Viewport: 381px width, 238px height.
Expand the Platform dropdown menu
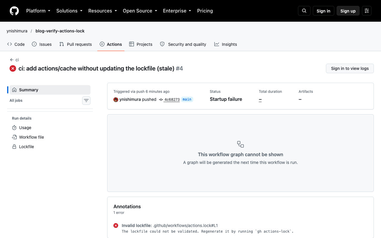pyautogui.click(x=38, y=11)
